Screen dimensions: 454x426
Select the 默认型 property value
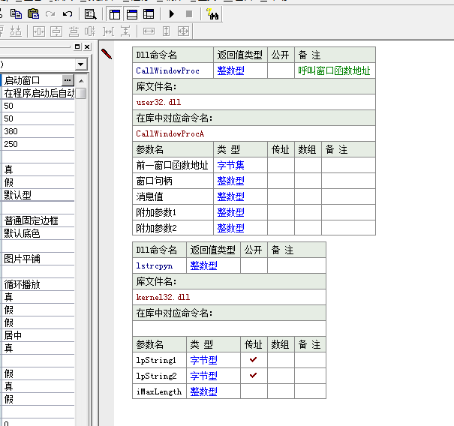point(38,195)
